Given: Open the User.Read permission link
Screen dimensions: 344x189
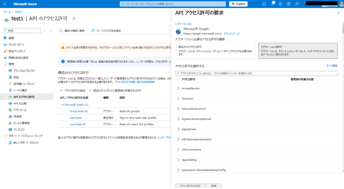Looking at the screenshot, I should (x=76, y=118).
